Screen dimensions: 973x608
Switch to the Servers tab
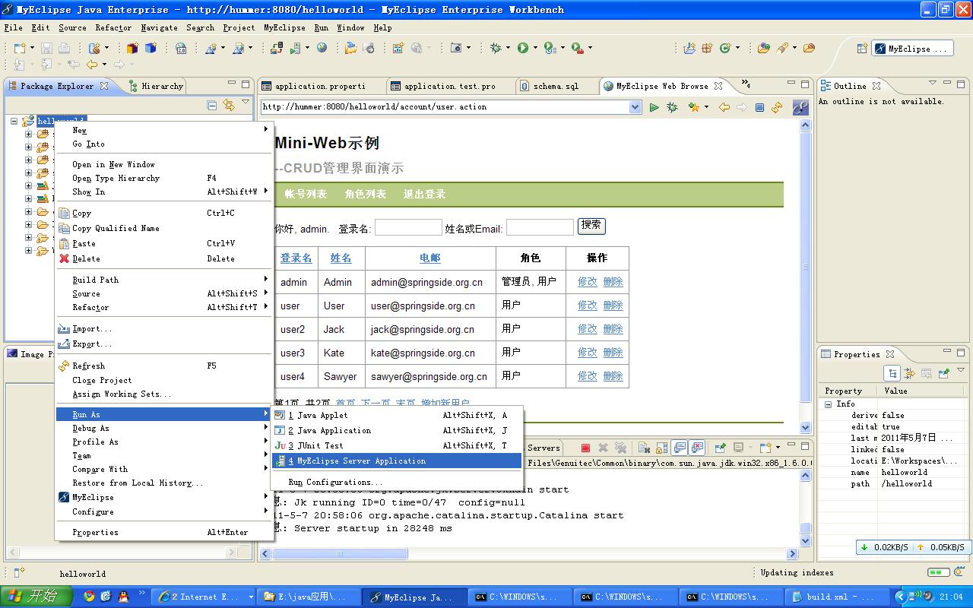tap(543, 448)
